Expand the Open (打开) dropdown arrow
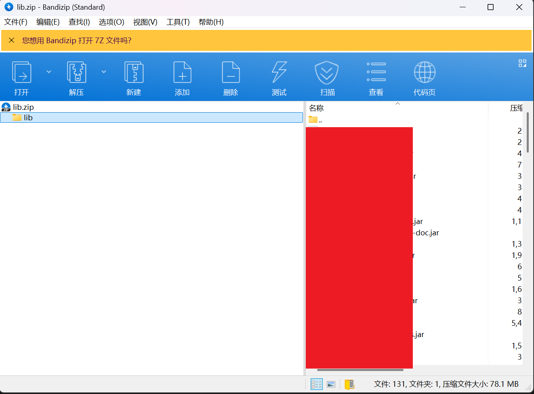Screen dimensions: 534x394 [49, 72]
